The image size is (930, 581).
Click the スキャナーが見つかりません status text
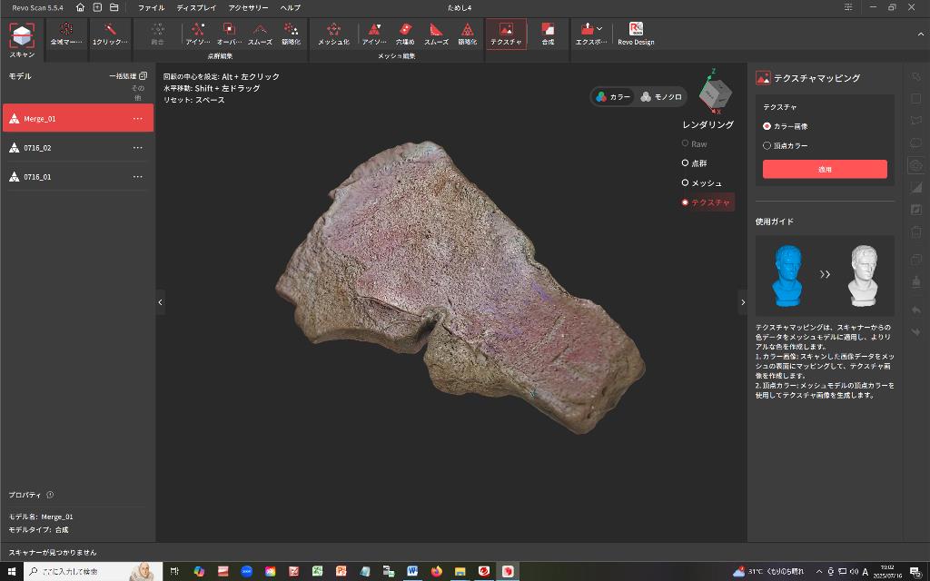[52, 552]
